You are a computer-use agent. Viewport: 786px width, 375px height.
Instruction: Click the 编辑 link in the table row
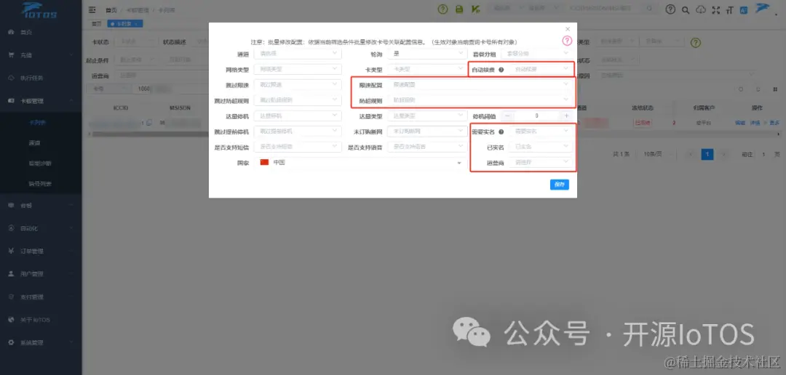pyautogui.click(x=740, y=123)
